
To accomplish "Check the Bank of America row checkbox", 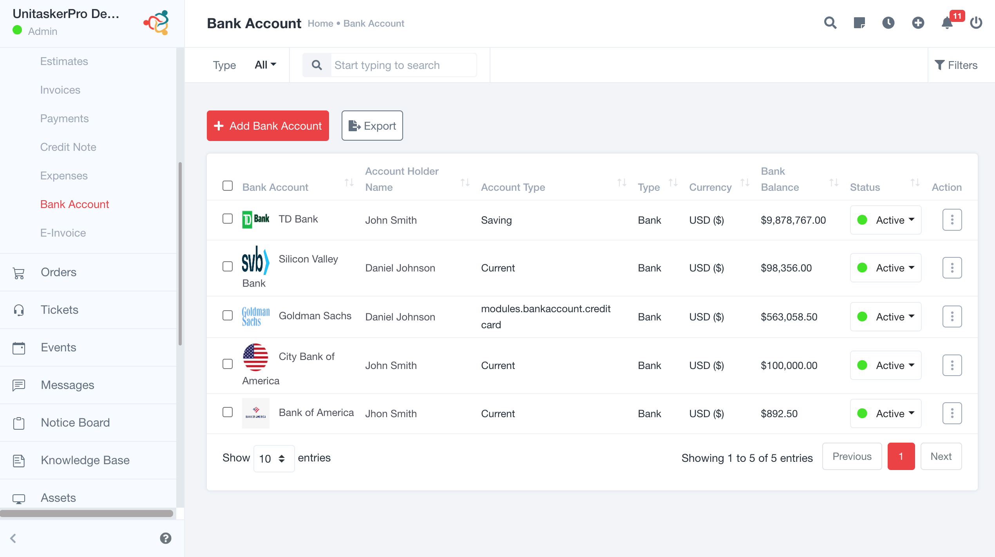I will coord(228,412).
